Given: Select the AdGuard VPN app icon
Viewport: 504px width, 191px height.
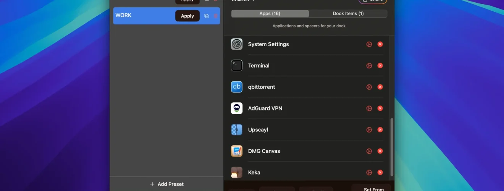Looking at the screenshot, I should tap(237, 108).
